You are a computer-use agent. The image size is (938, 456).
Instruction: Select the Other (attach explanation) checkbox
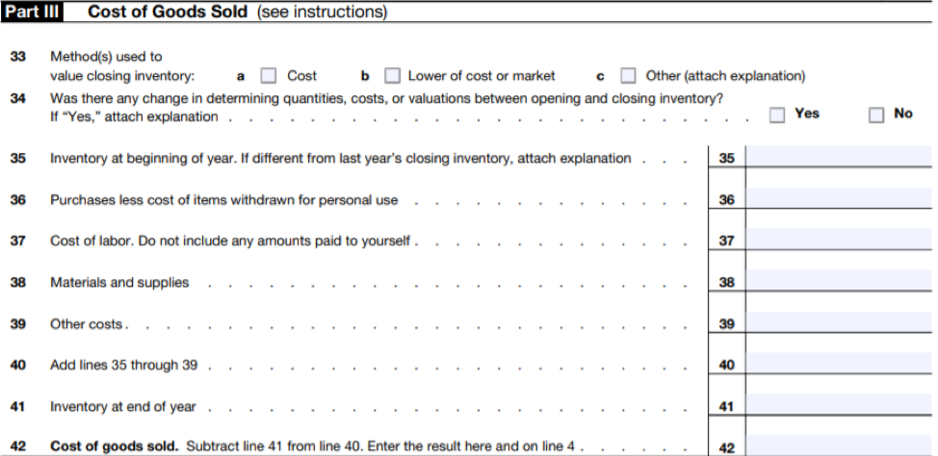(x=628, y=76)
